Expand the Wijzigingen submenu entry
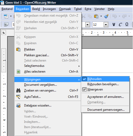Image resolution: width=133 pixels, height=136 pixels. (48, 79)
